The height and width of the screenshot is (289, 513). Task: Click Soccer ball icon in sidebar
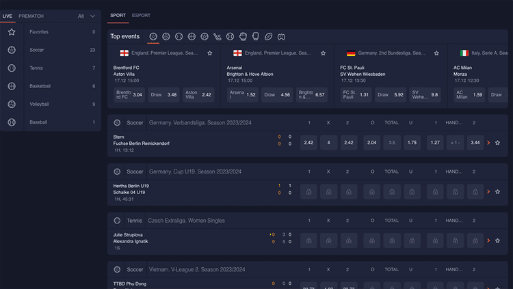(x=12, y=50)
